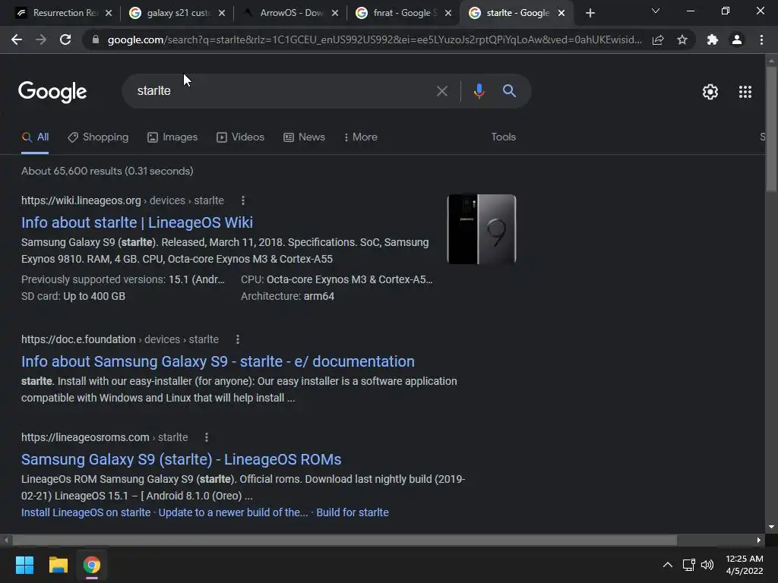Open the Google apps grid
The width and height of the screenshot is (778, 583).
tap(745, 92)
